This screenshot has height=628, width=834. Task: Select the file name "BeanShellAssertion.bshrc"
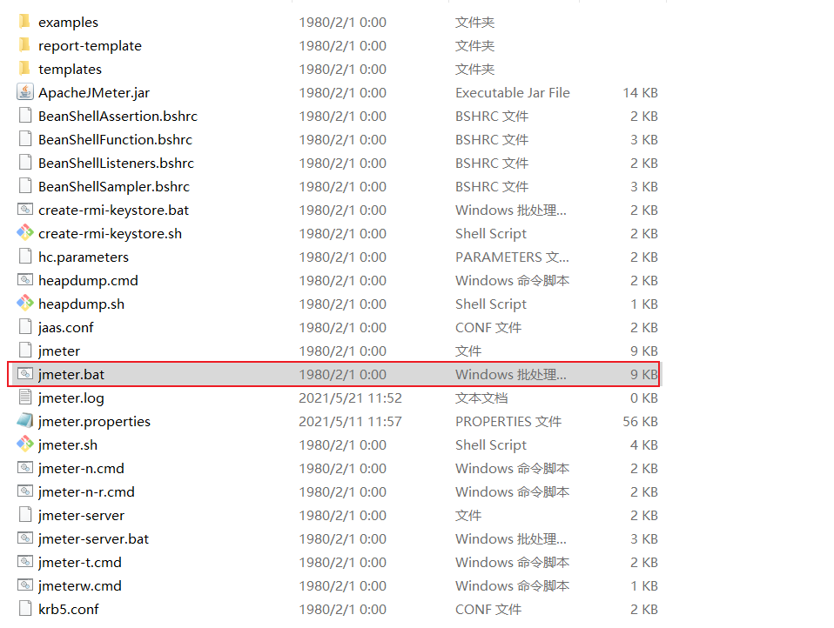118,116
